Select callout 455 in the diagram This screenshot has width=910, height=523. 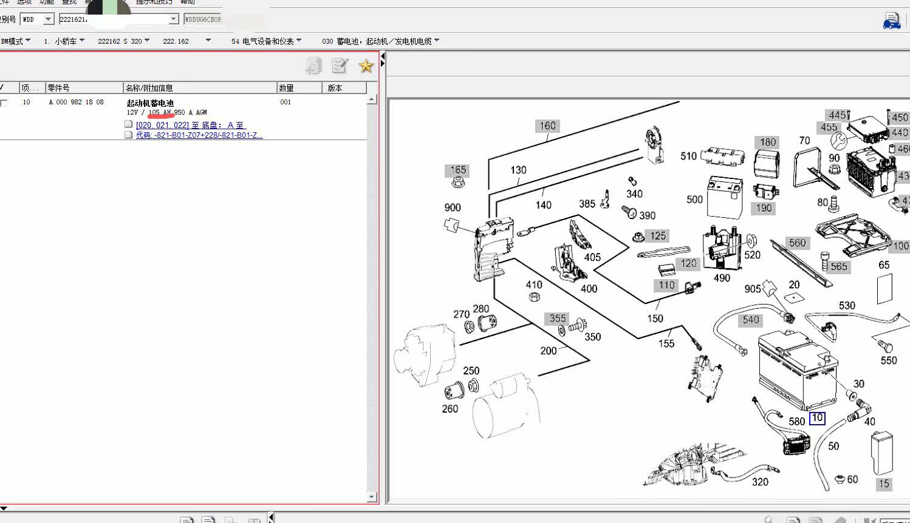pyautogui.click(x=829, y=127)
